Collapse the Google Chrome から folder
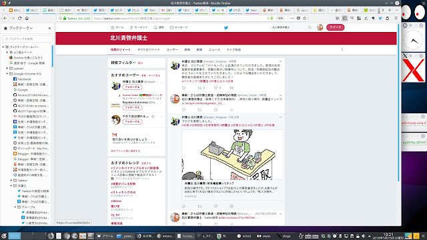This screenshot has width=427, height=240. 7,74
